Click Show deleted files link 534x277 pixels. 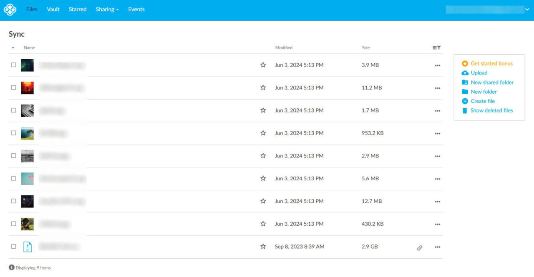[491, 110]
